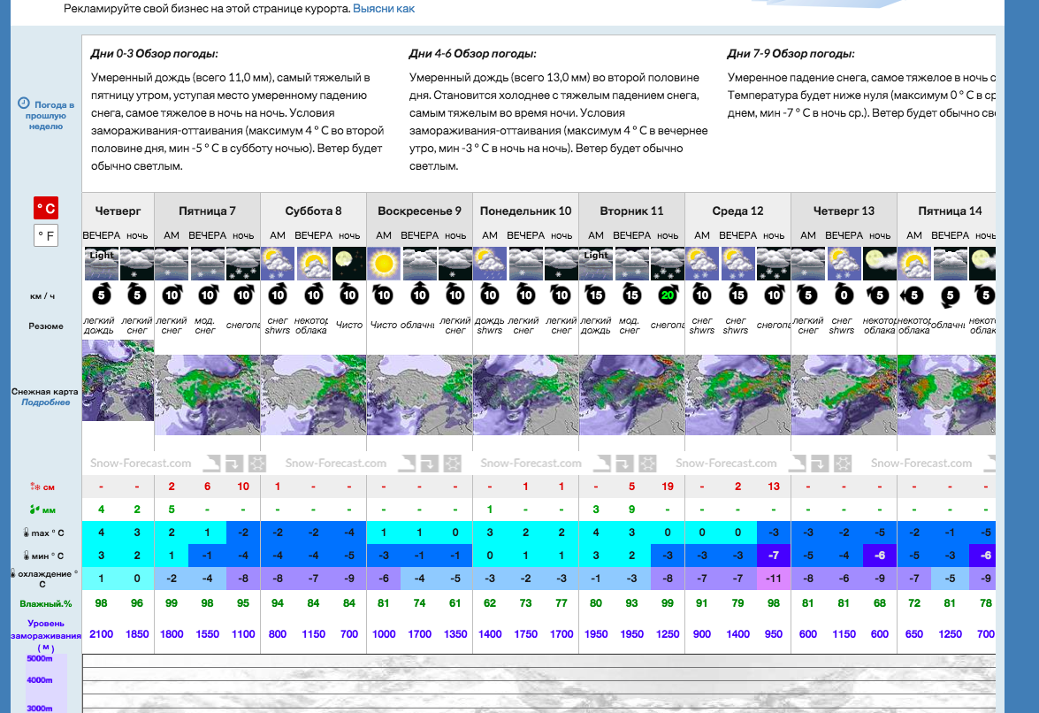This screenshot has width=1039, height=713.
Task: Click the light rain icon for Tuesday 11 AM
Action: point(596,264)
